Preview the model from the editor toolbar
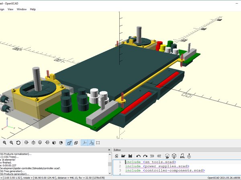Image resolution: width=241 pixels, height=180 pixels. pos(167,156)
